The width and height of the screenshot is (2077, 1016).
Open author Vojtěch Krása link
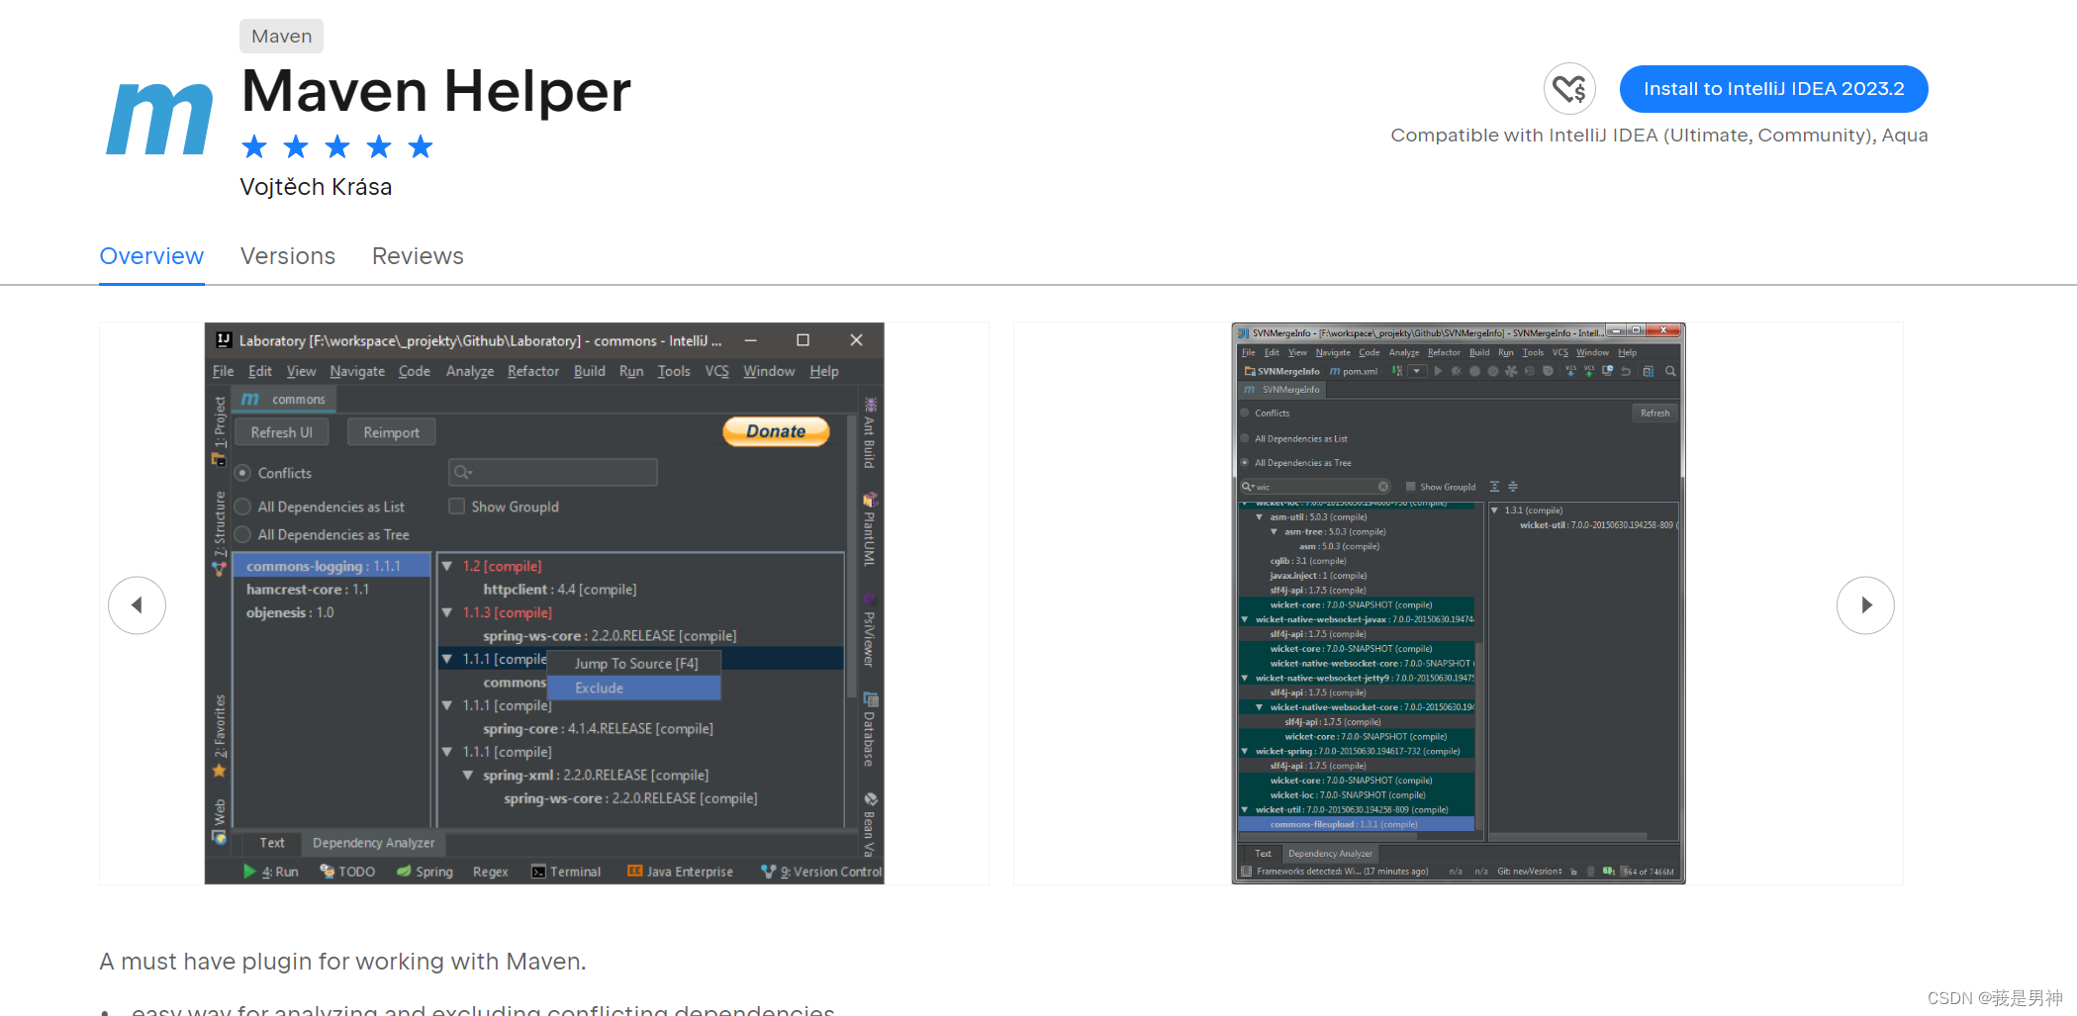(316, 187)
